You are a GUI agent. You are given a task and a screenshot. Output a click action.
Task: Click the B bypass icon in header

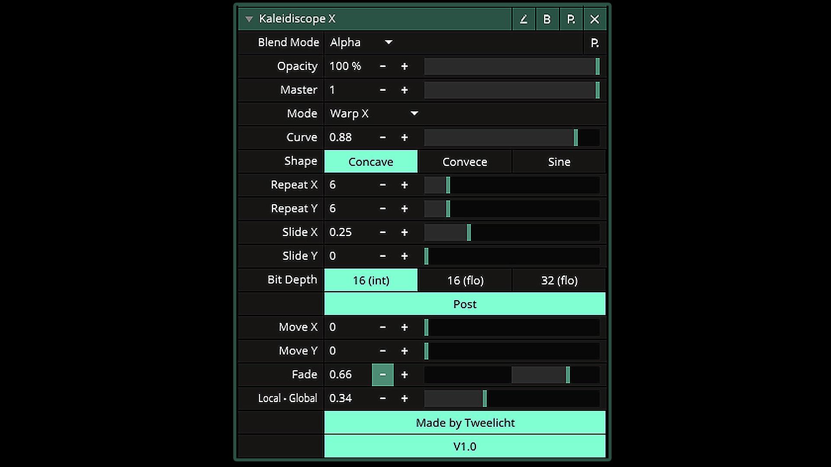(x=547, y=19)
